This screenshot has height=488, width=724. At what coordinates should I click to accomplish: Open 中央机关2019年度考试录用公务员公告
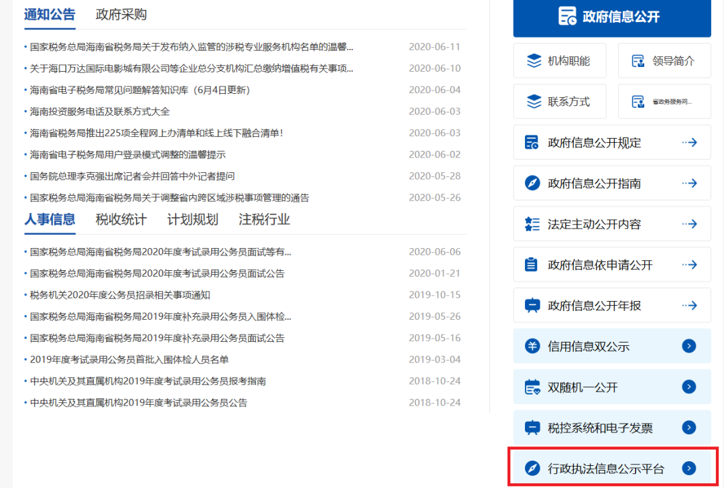[x=139, y=403]
